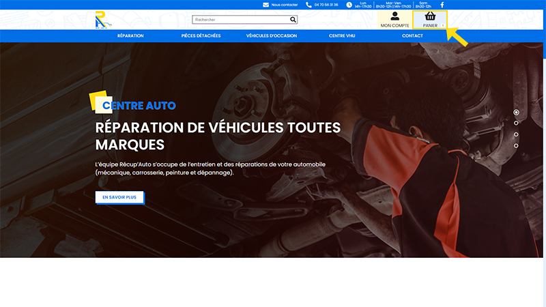Viewport: 546px width, 307px height.
Task: Click the phone number 04 70 56 31 36
Action: click(x=326, y=5)
